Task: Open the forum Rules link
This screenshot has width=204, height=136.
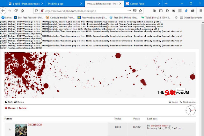Action: tap(19, 102)
